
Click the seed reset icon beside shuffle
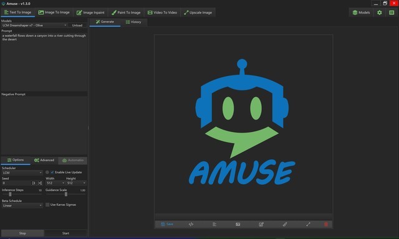[34, 183]
